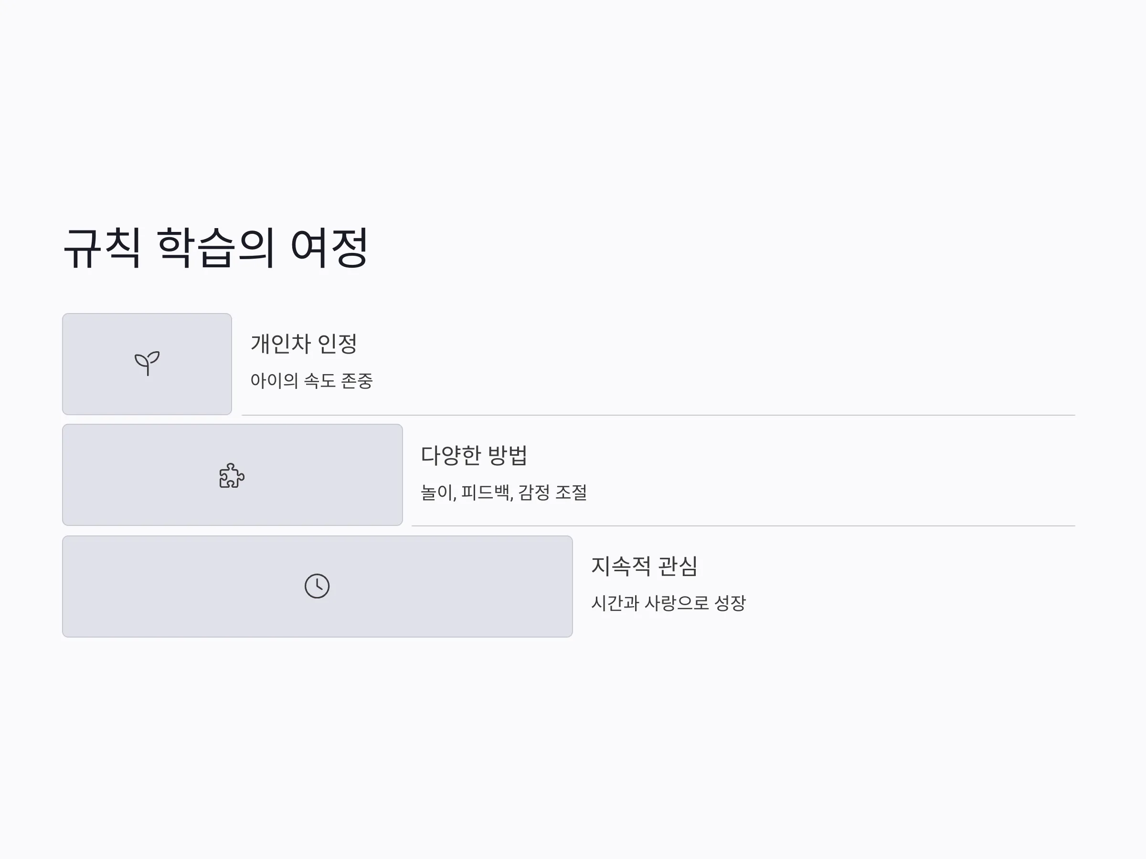Select the short gray box behind the sprout

(x=147, y=364)
